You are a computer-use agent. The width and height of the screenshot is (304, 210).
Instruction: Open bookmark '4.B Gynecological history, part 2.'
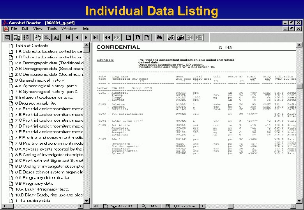(x=47, y=92)
